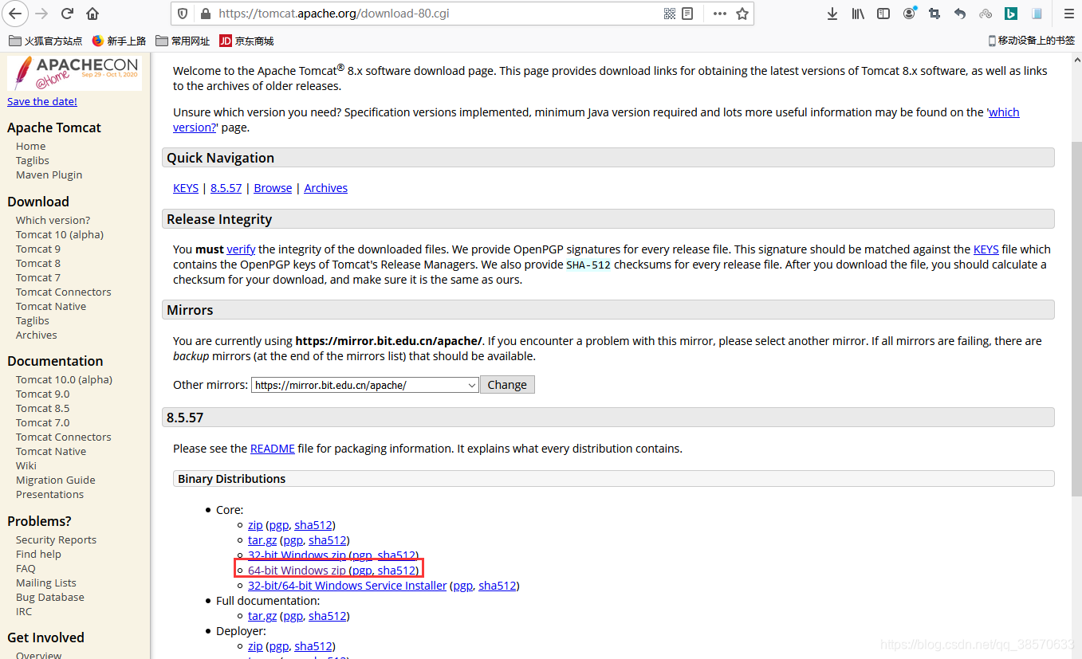Screen dimensions: 1082x659
Task: Open the Firefox Account icon
Action: tap(908, 14)
